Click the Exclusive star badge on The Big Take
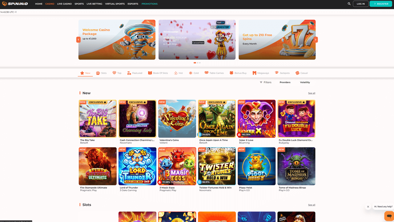 tap(98, 102)
